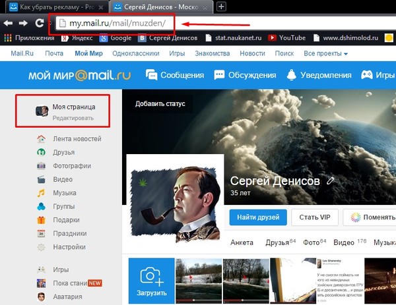Click the 'Поменять' theme button
The width and height of the screenshot is (396, 305).
point(370,217)
